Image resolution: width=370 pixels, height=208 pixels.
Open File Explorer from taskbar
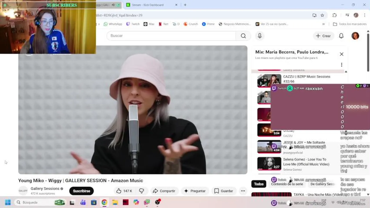(x=115, y=202)
